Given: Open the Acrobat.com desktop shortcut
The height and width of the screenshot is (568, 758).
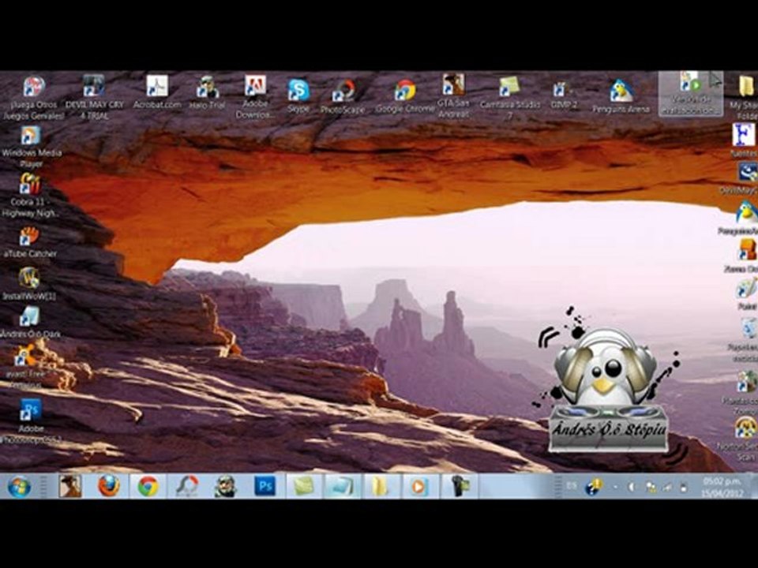Looking at the screenshot, I should tap(157, 92).
